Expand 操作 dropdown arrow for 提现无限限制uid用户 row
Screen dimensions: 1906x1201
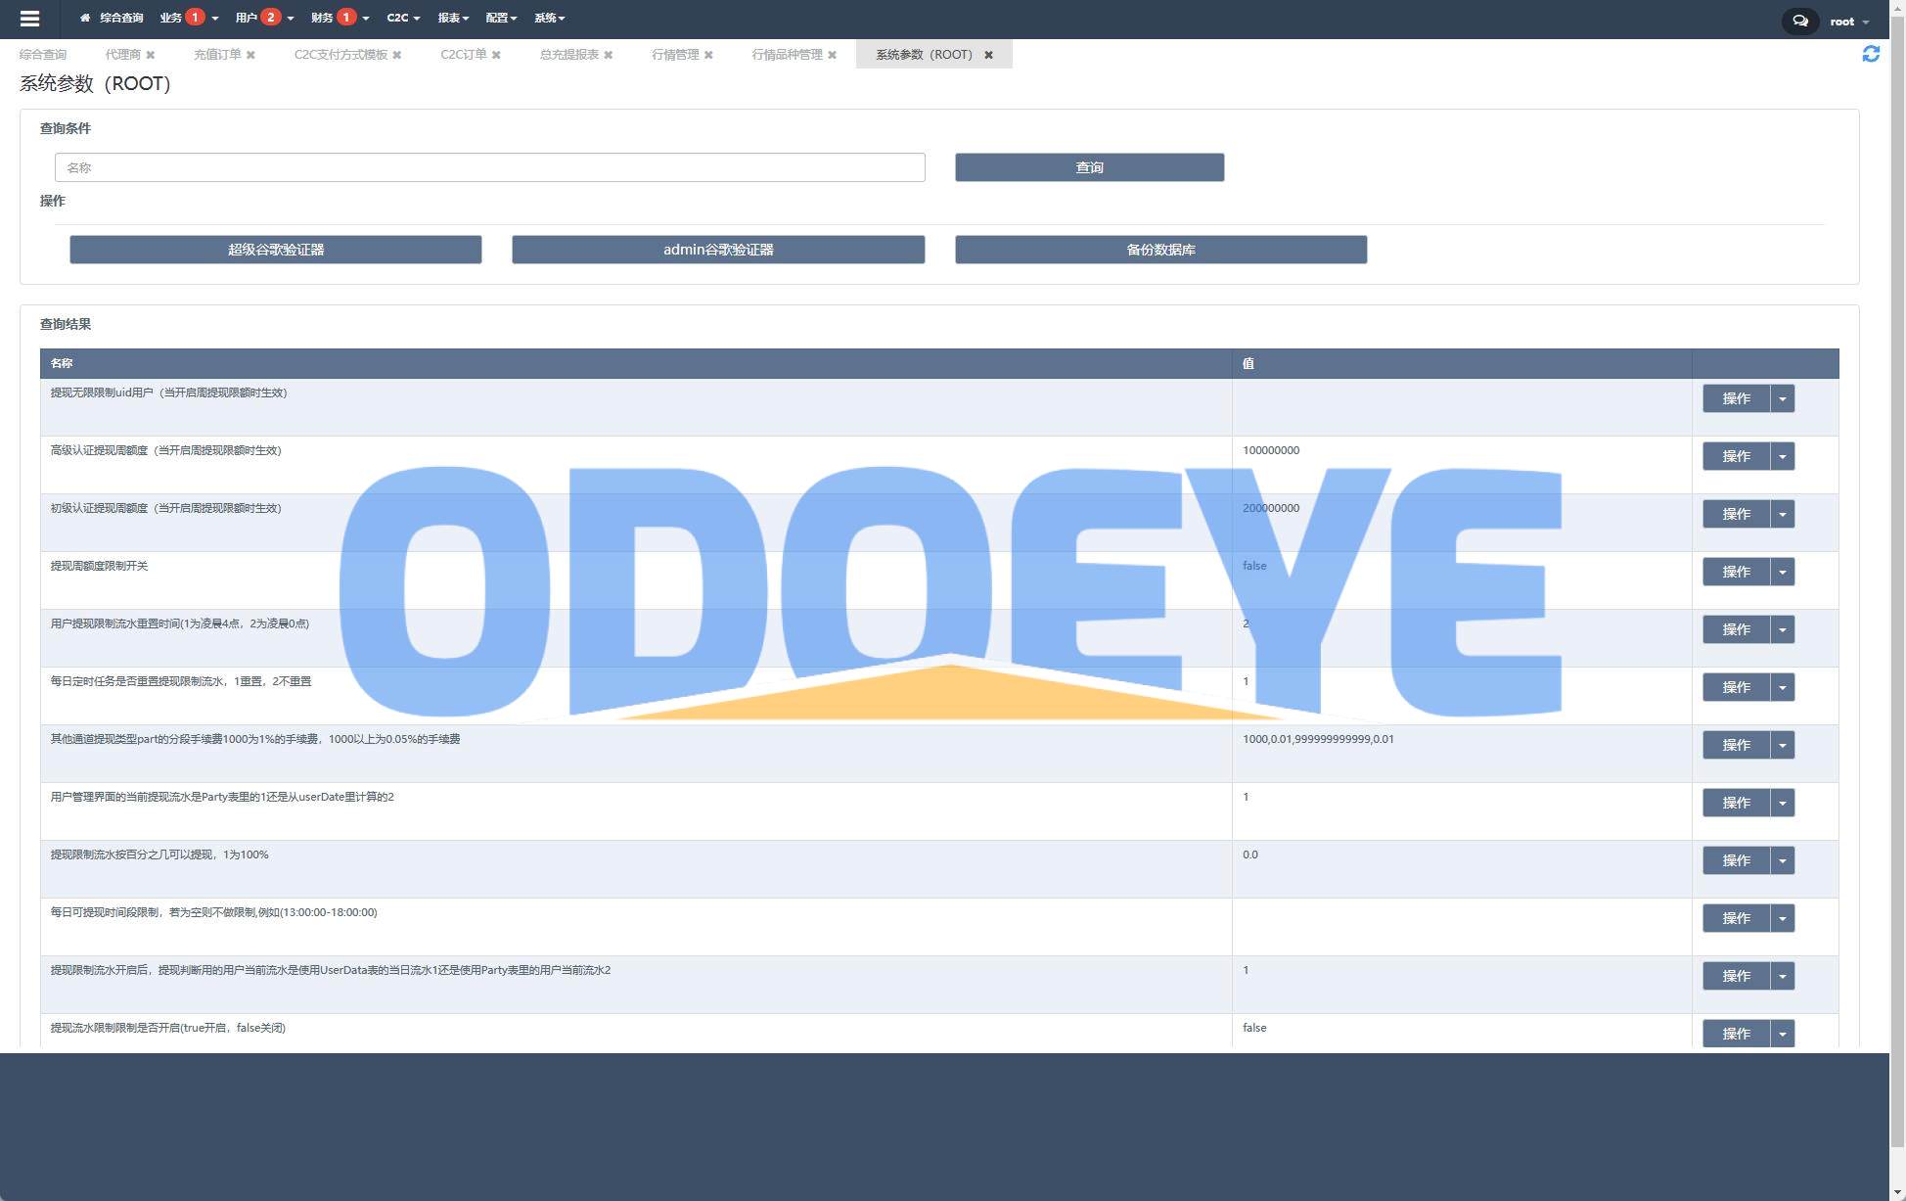(x=1783, y=398)
